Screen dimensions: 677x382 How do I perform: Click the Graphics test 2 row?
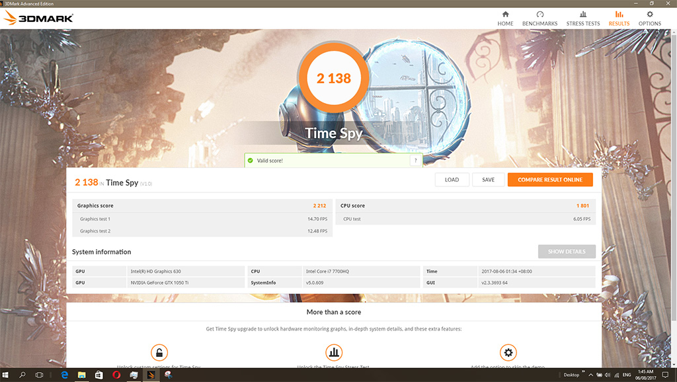click(x=202, y=231)
